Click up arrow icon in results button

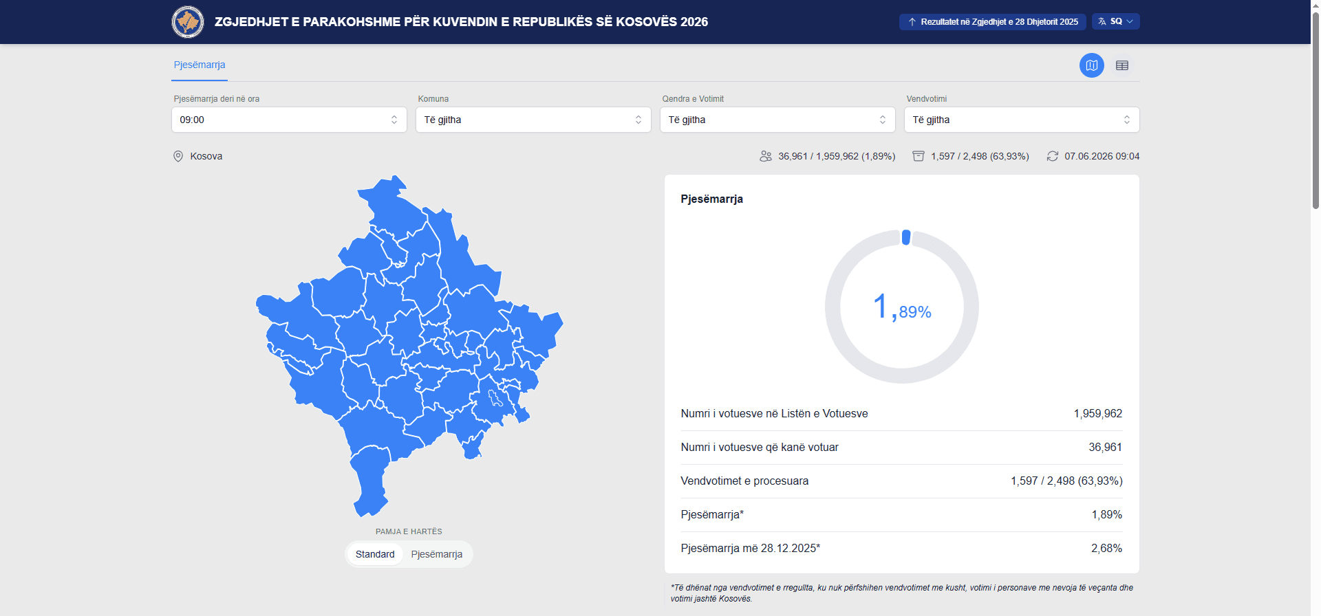tap(912, 22)
